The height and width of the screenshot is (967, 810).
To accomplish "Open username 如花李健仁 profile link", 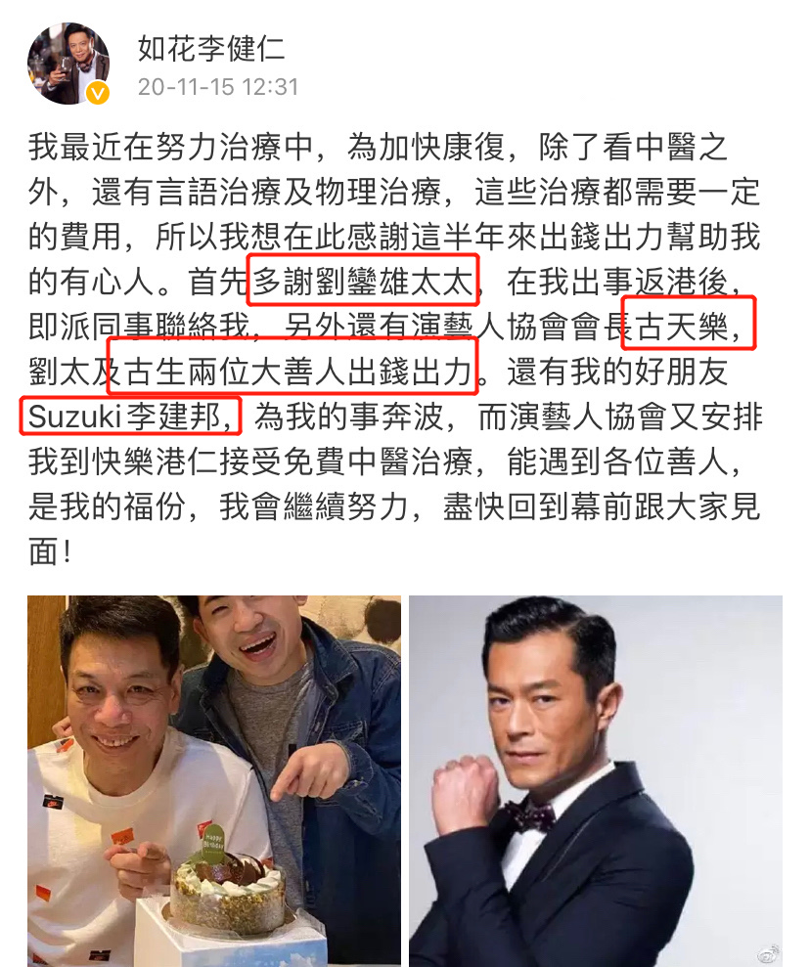I will pos(211,49).
